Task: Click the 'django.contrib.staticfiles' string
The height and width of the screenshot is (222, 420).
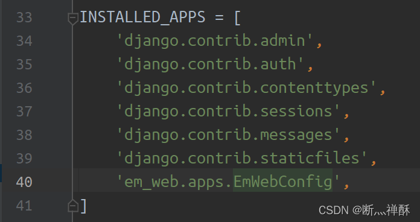Action: click(x=242, y=159)
